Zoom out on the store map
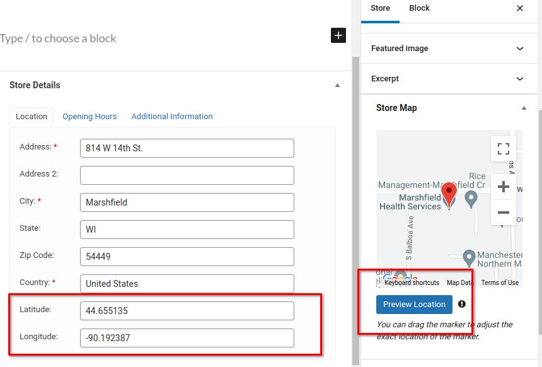The image size is (542, 367). (504, 213)
